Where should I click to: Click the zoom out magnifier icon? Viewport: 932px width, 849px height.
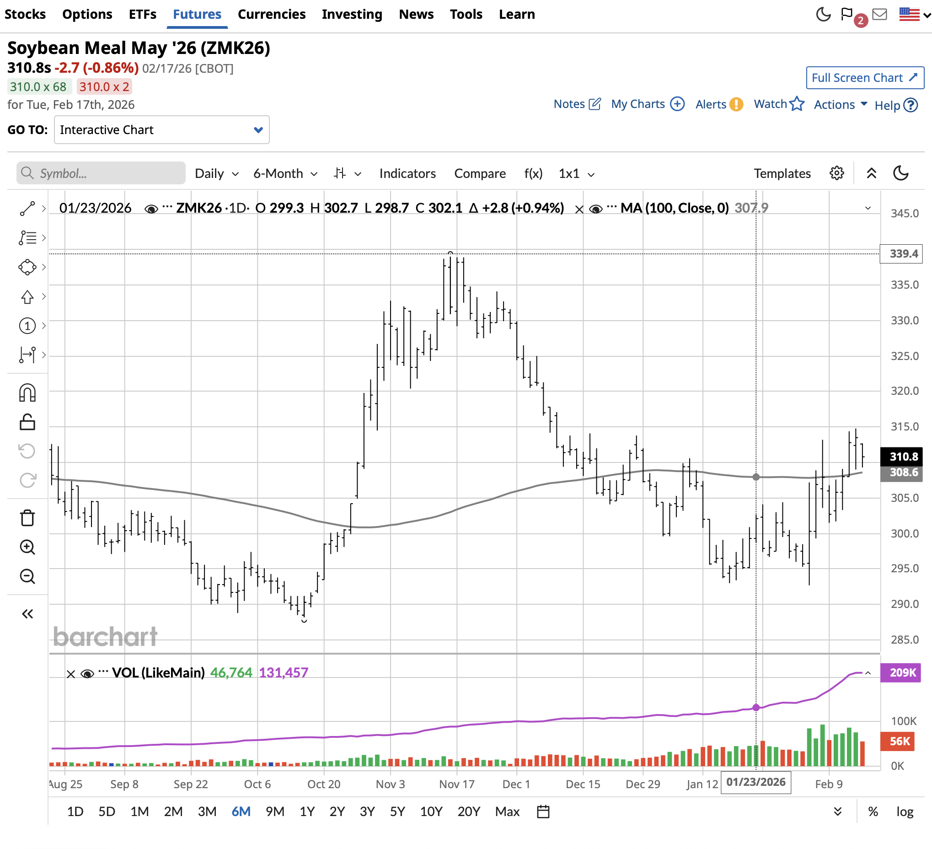[27, 576]
